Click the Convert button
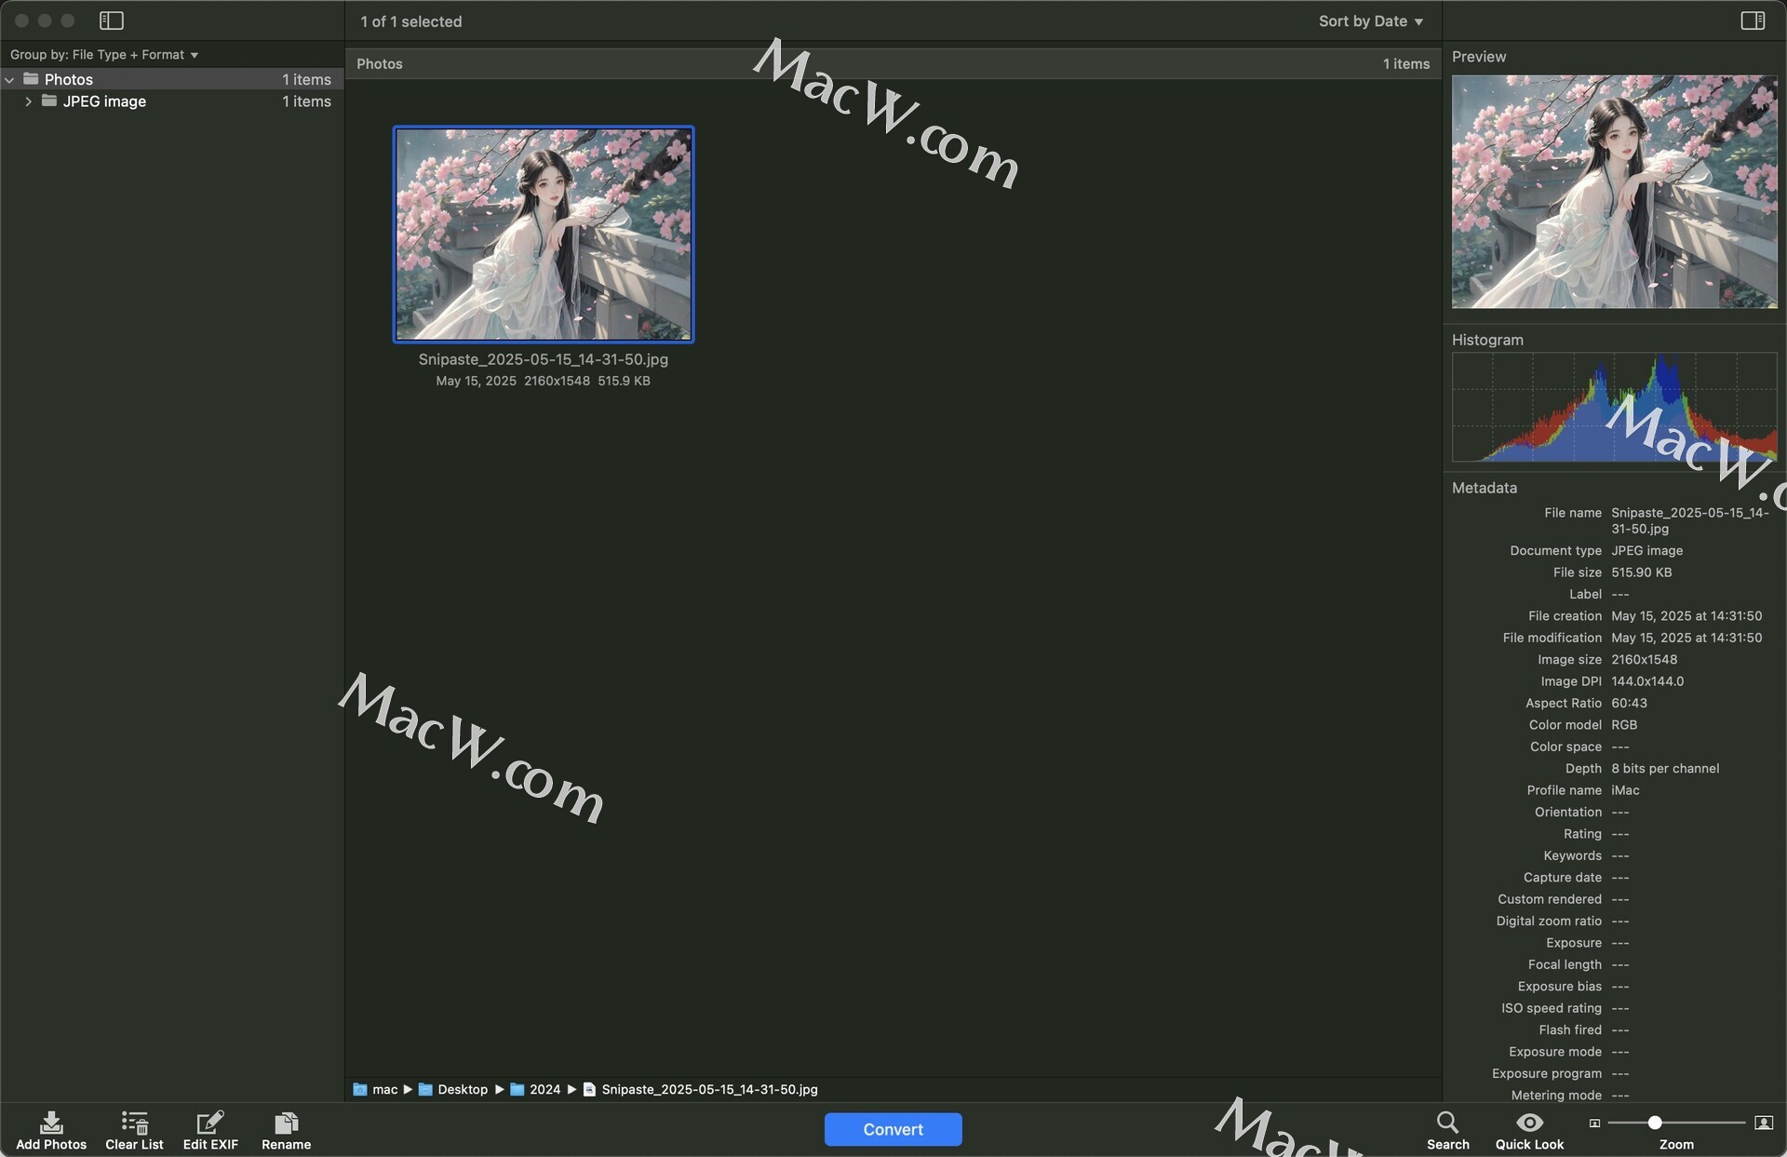Screen dimensions: 1787x1157 893,1129
